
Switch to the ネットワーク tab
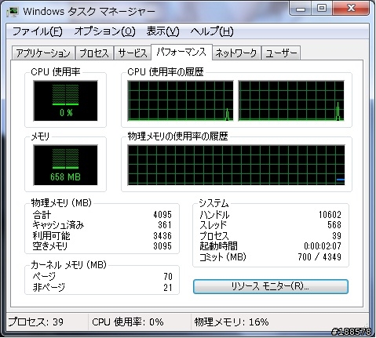click(x=236, y=53)
